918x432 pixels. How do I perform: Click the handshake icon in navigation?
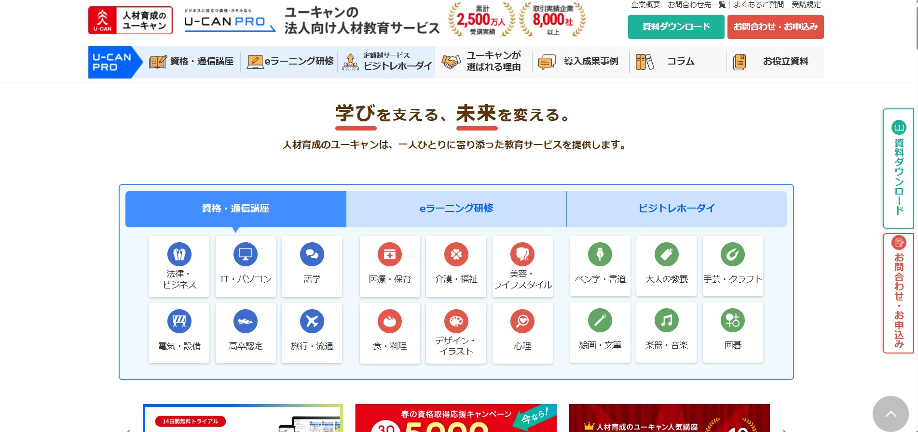pos(451,62)
